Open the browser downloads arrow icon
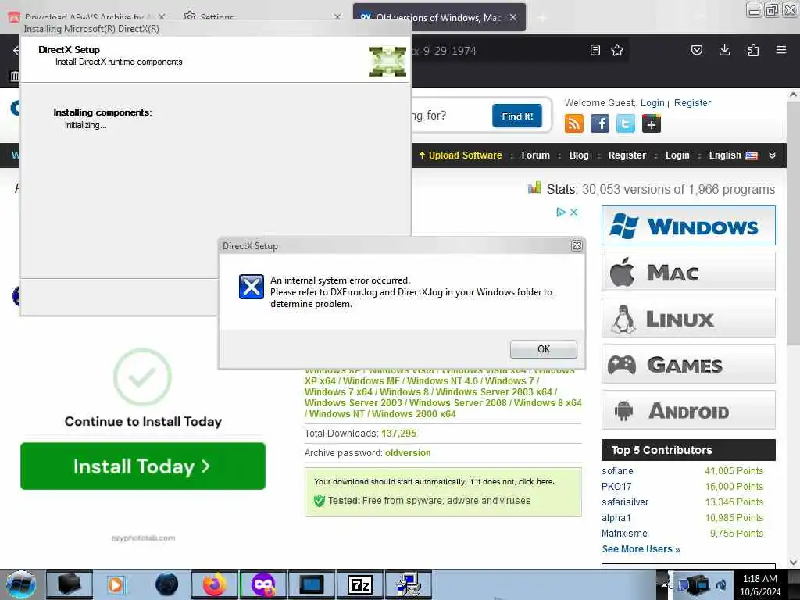800x600 pixels. [724, 50]
